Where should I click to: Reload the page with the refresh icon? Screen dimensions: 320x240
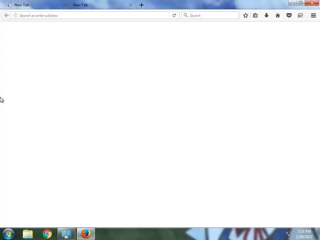(x=174, y=16)
